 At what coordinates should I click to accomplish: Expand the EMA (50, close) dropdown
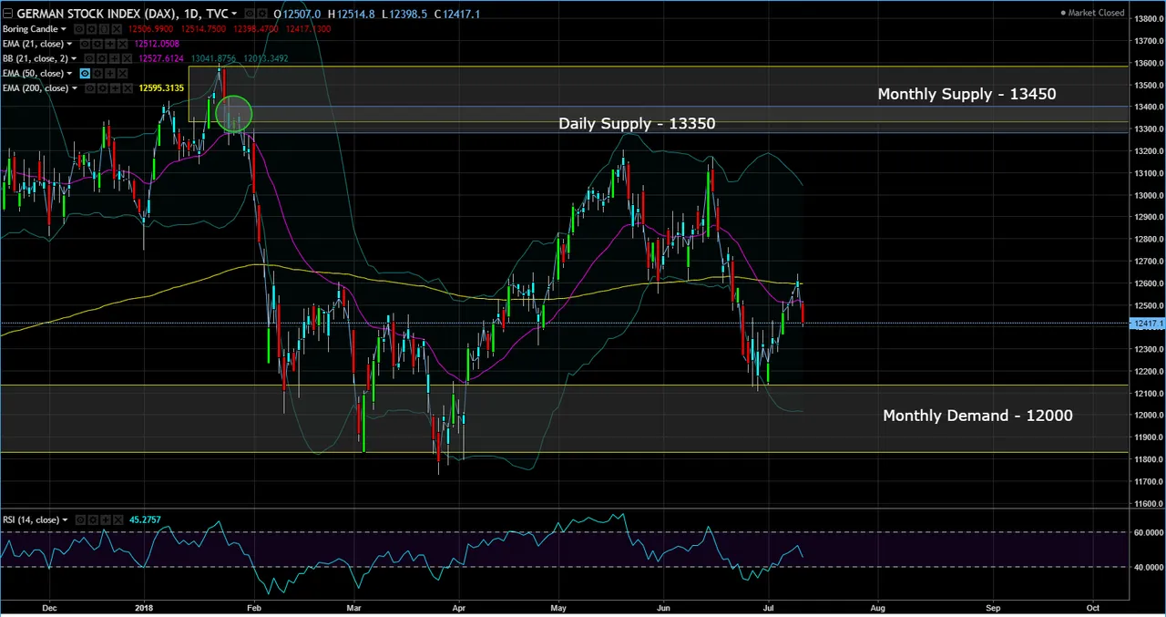pyautogui.click(x=69, y=73)
